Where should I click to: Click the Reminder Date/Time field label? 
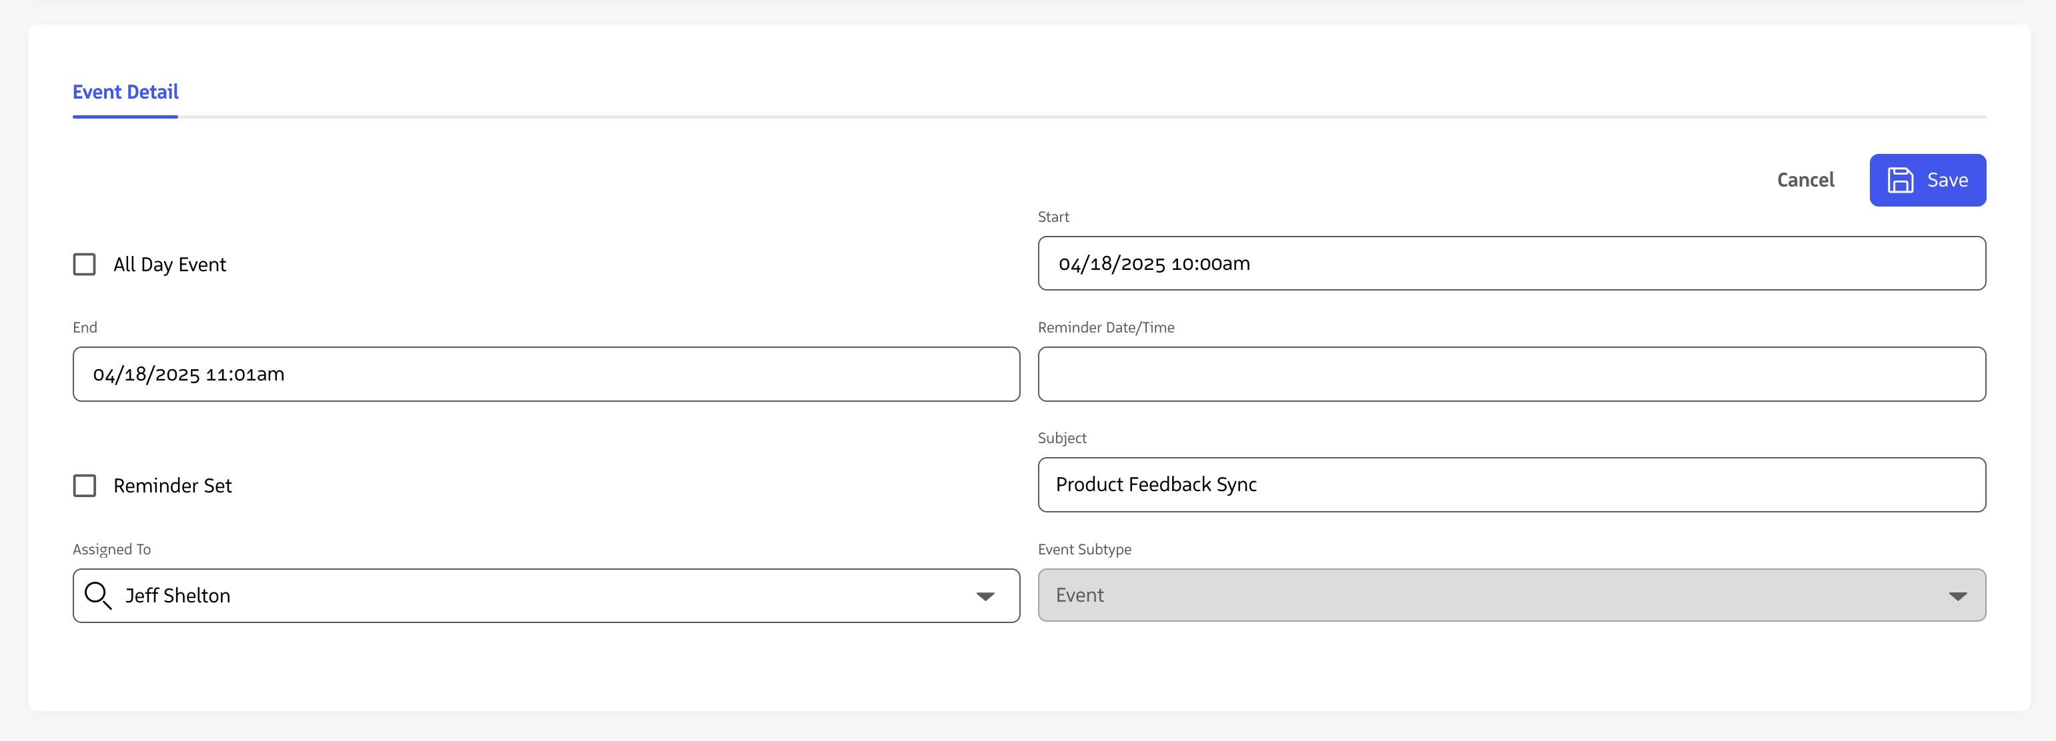point(1105,327)
